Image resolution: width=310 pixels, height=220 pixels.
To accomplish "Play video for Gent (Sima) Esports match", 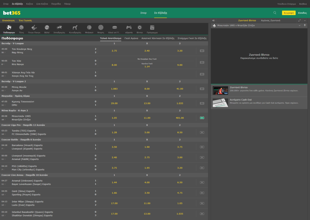I will 202,193.
